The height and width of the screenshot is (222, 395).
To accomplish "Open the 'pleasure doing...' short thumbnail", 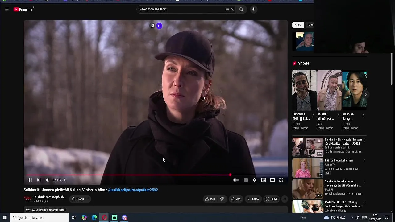I will (x=354, y=90).
